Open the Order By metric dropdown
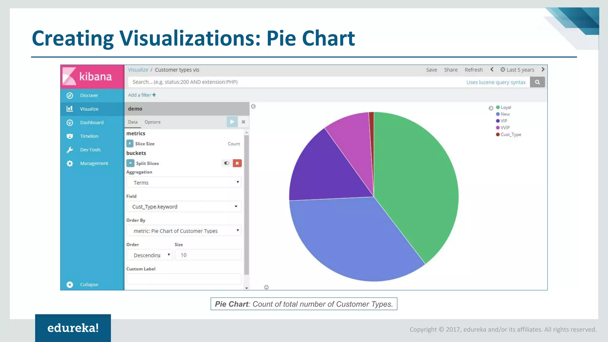The width and height of the screenshot is (608, 342). click(184, 231)
